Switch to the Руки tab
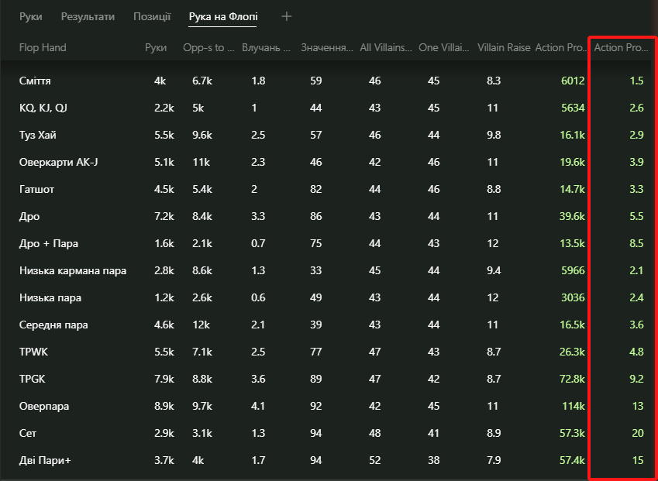The width and height of the screenshot is (658, 481). (31, 17)
